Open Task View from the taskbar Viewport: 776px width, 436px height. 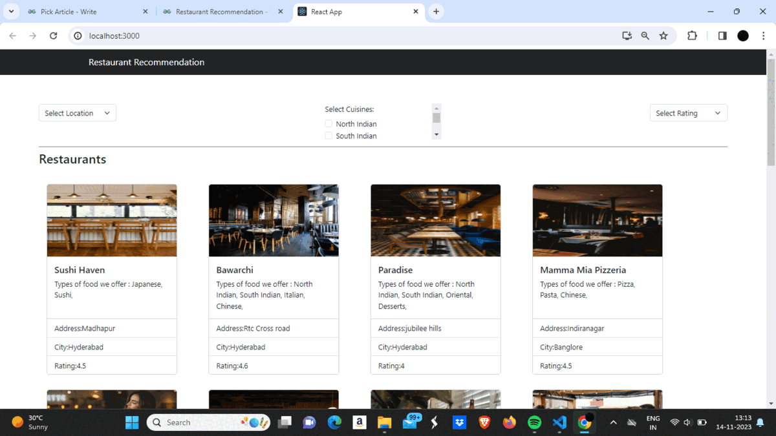pos(285,422)
